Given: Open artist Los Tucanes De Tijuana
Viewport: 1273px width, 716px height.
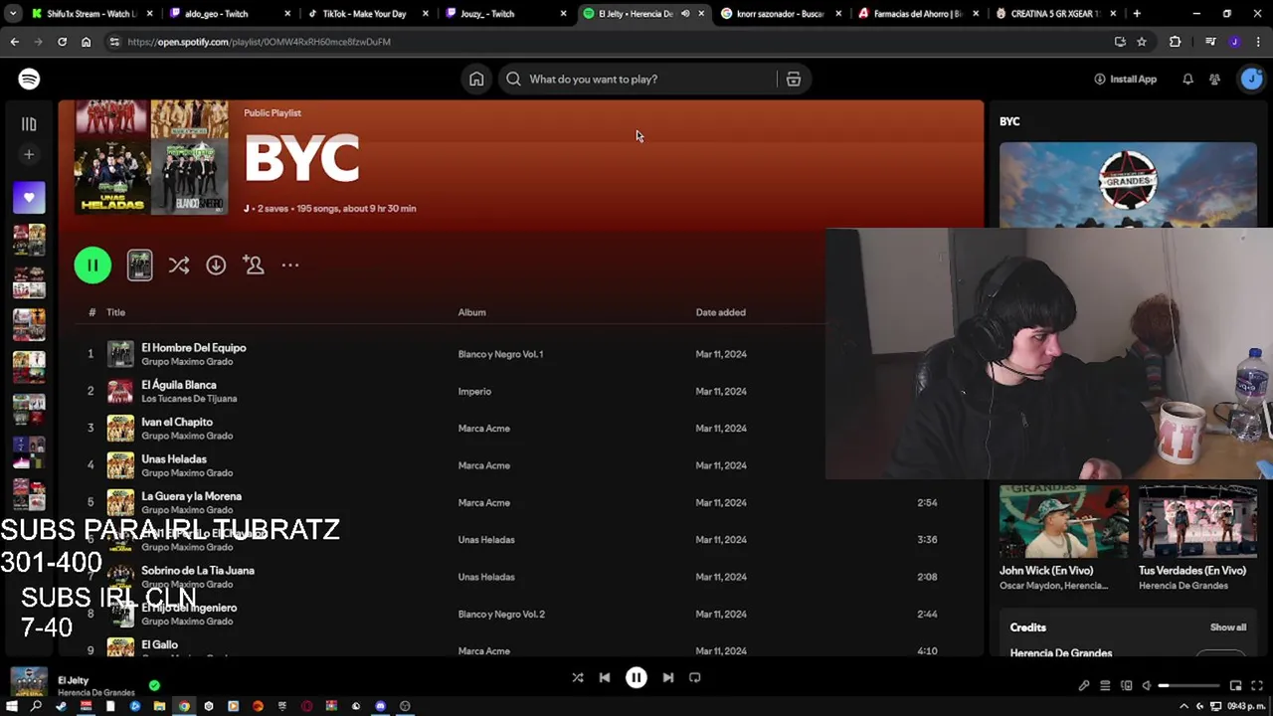Looking at the screenshot, I should coord(189,399).
